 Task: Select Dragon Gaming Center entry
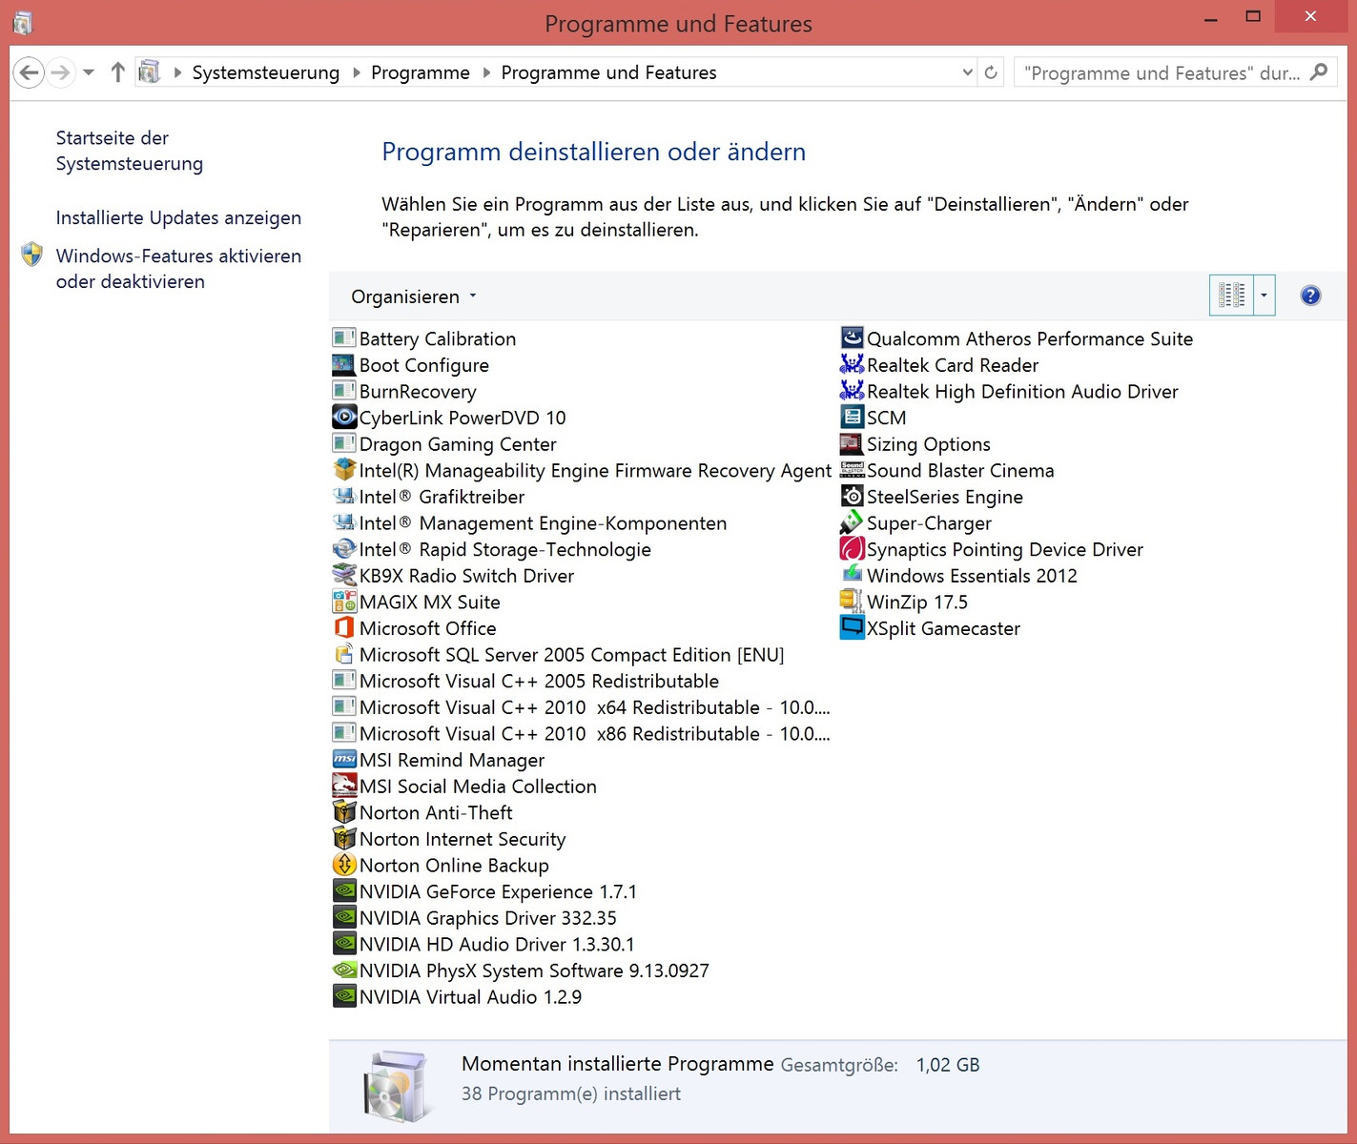coord(444,444)
